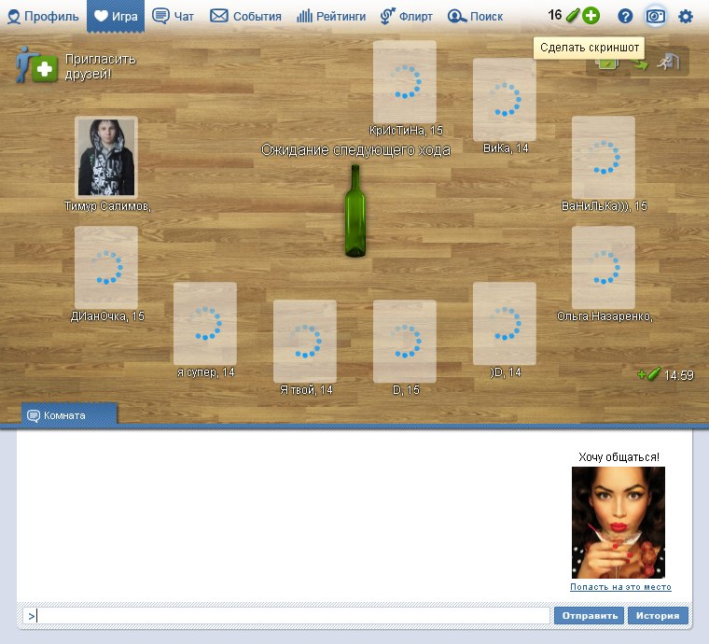The height and width of the screenshot is (644, 709).
Task: Switch to the Чат section
Action: (x=174, y=16)
